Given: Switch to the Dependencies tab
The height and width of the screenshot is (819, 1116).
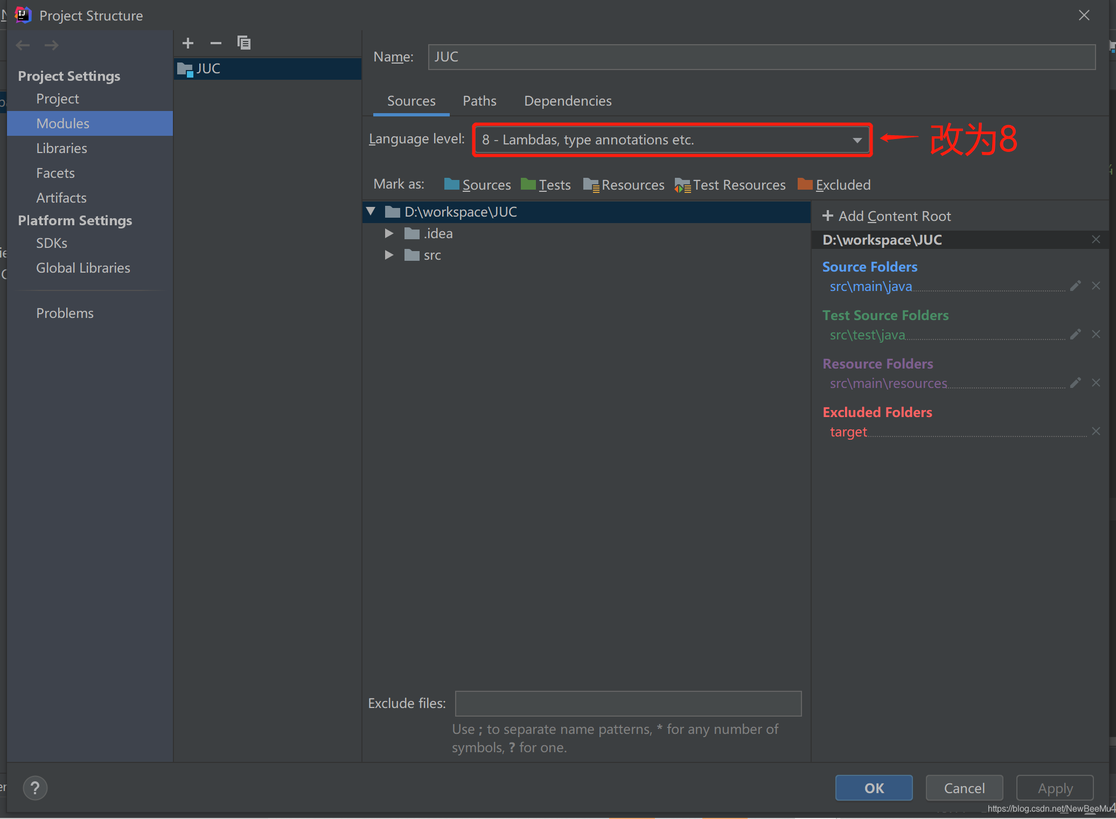Looking at the screenshot, I should 568,101.
